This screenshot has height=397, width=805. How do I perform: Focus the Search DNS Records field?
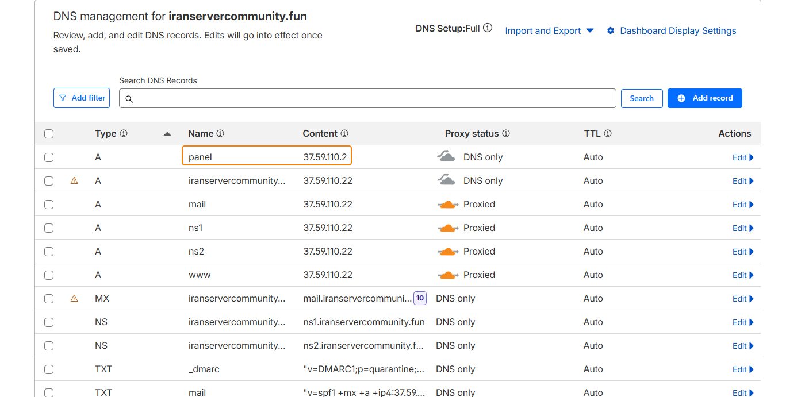tap(368, 98)
